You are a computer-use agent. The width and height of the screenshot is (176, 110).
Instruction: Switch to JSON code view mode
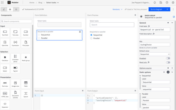(16, 9)
